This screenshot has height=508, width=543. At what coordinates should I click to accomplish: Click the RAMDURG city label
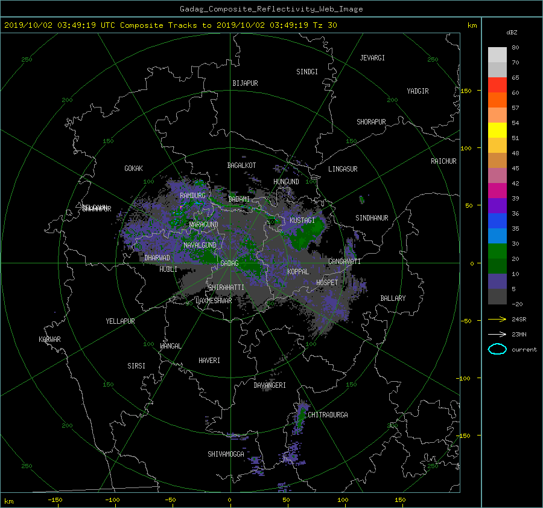click(x=192, y=196)
